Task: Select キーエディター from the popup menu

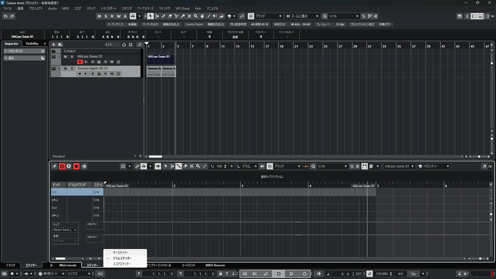Action: (x=121, y=252)
